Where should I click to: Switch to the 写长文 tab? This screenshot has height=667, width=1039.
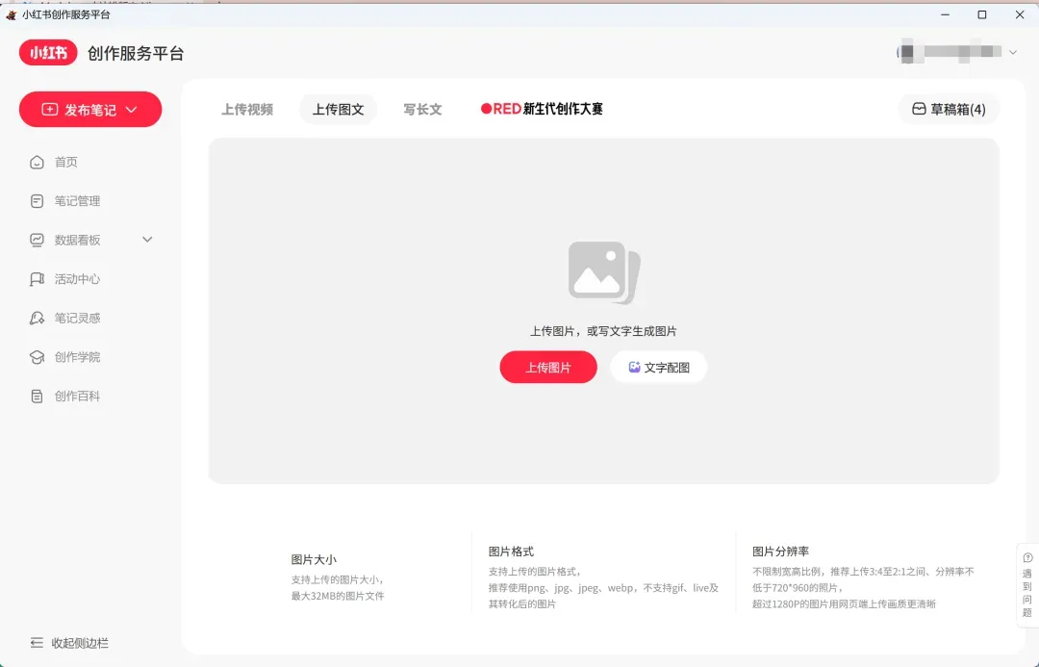422,110
